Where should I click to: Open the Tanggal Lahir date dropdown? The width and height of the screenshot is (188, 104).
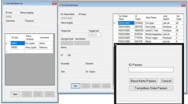tap(100, 35)
